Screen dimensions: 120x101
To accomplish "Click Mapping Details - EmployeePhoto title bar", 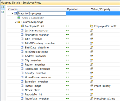I will point(60,3).
